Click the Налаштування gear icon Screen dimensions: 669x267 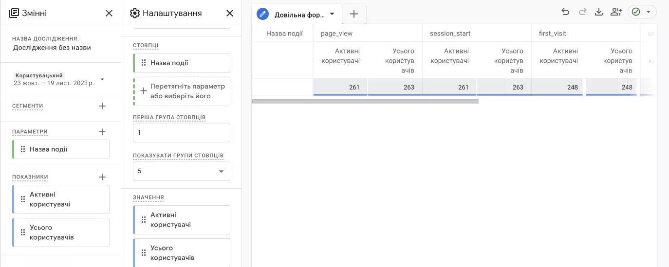(x=135, y=13)
